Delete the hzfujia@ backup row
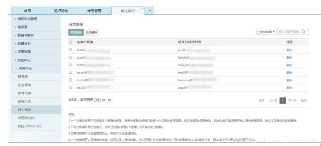Viewport: 321px width, 146px height. (289, 58)
